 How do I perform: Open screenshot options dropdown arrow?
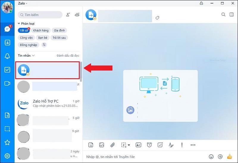coord(129,145)
